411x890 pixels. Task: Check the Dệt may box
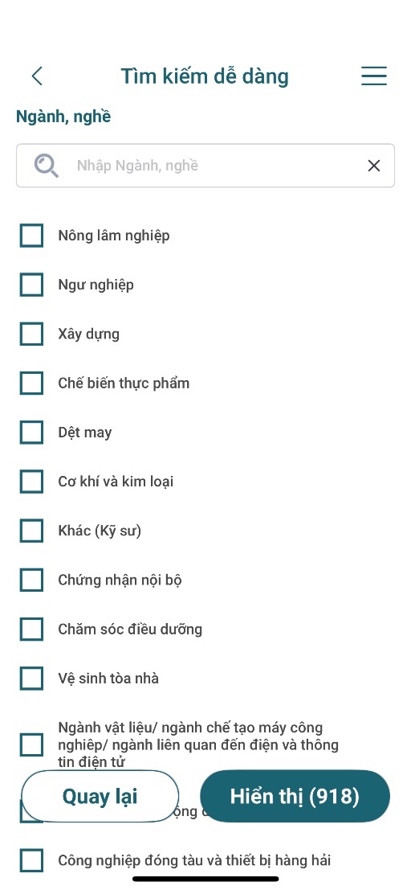point(32,433)
